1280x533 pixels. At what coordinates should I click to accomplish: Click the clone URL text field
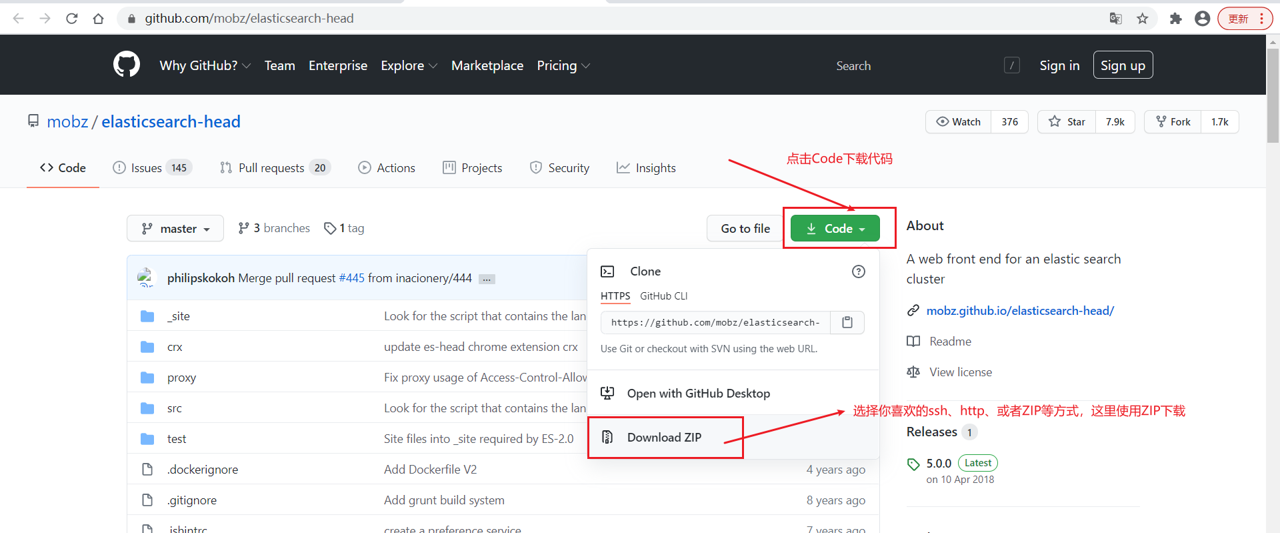pyautogui.click(x=715, y=322)
